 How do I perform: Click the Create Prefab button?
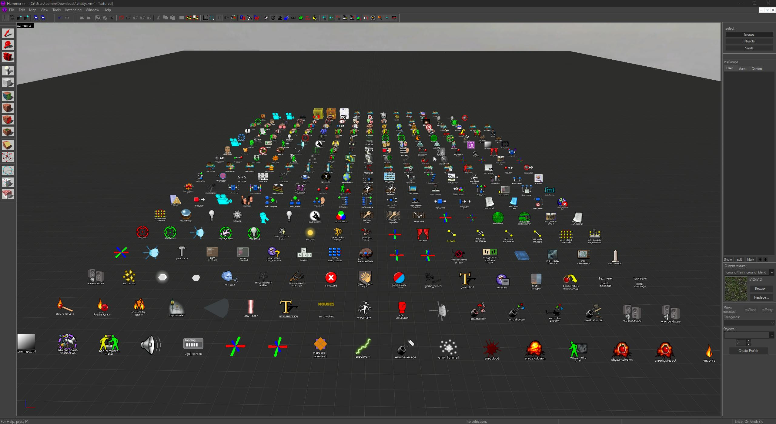(748, 350)
